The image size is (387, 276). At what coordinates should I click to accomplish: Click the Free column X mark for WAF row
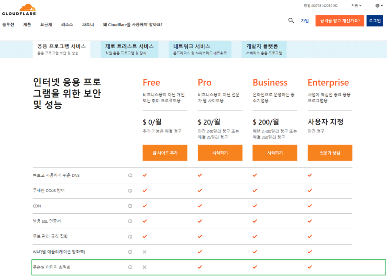[x=145, y=252]
